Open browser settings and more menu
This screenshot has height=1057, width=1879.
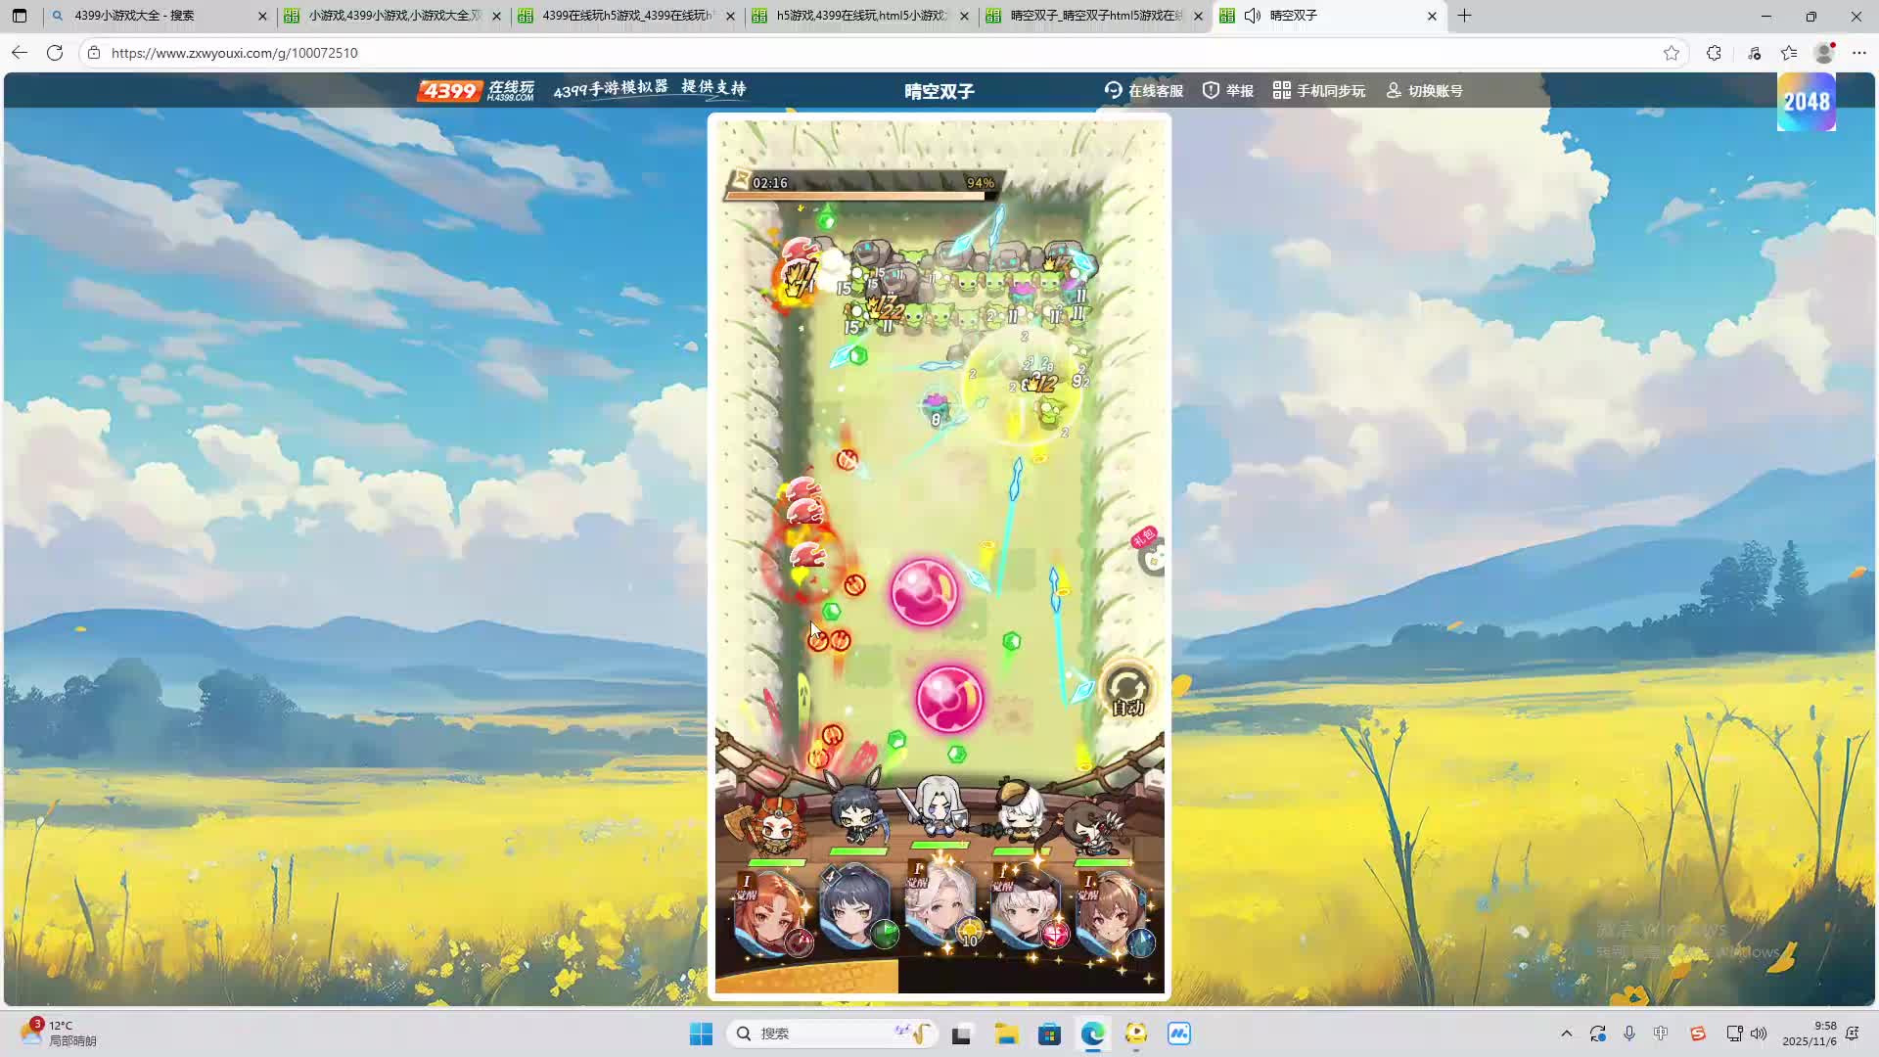point(1858,53)
